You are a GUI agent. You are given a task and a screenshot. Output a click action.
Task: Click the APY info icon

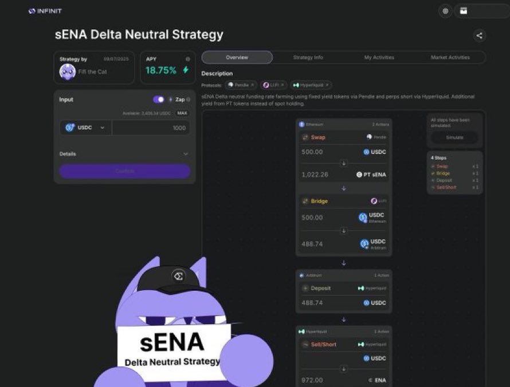click(188, 59)
